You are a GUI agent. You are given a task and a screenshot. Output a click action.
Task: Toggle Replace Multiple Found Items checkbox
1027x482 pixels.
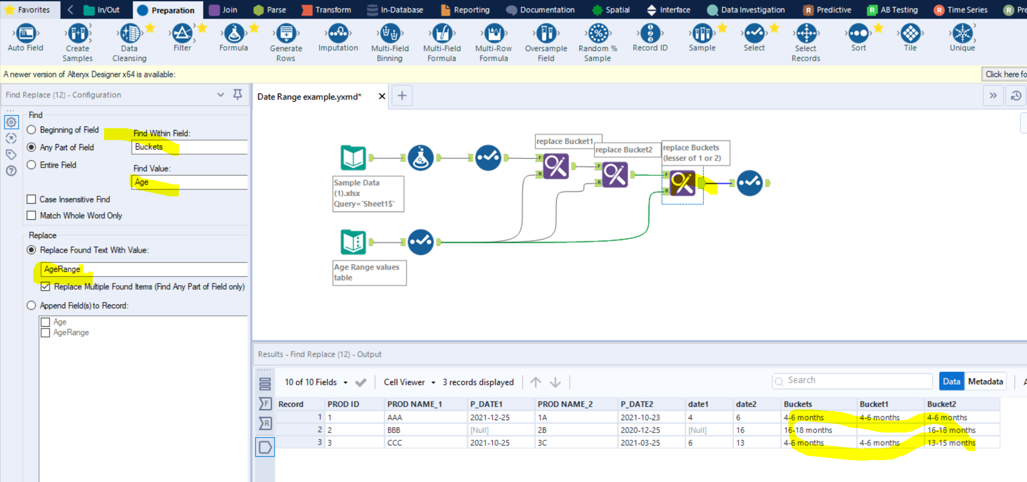(46, 286)
